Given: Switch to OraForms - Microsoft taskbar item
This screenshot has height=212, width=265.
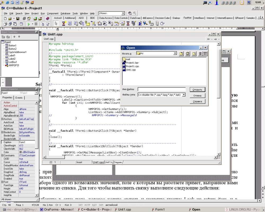Looking at the screenshot, I should click(57, 209).
